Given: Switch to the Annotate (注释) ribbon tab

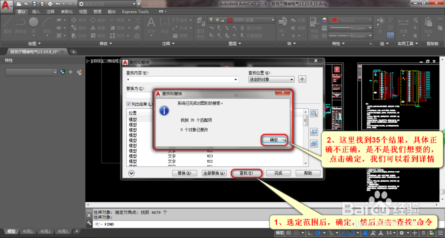Looking at the screenshot, I should pos(51,12).
